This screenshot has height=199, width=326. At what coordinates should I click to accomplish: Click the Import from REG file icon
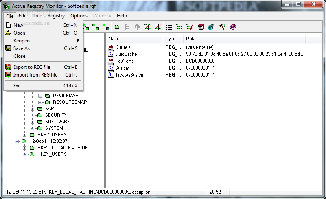coord(8,74)
